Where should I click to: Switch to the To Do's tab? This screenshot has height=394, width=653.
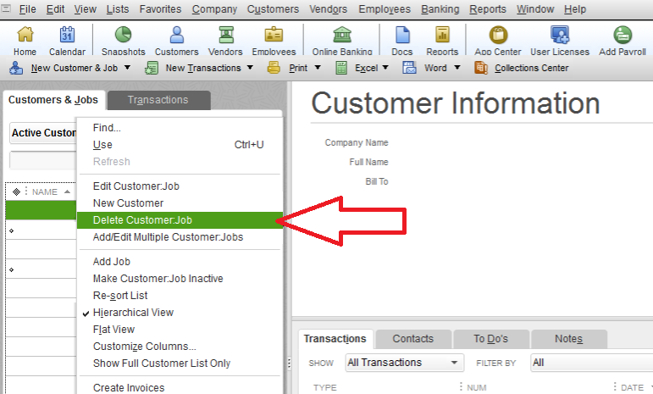tap(490, 339)
